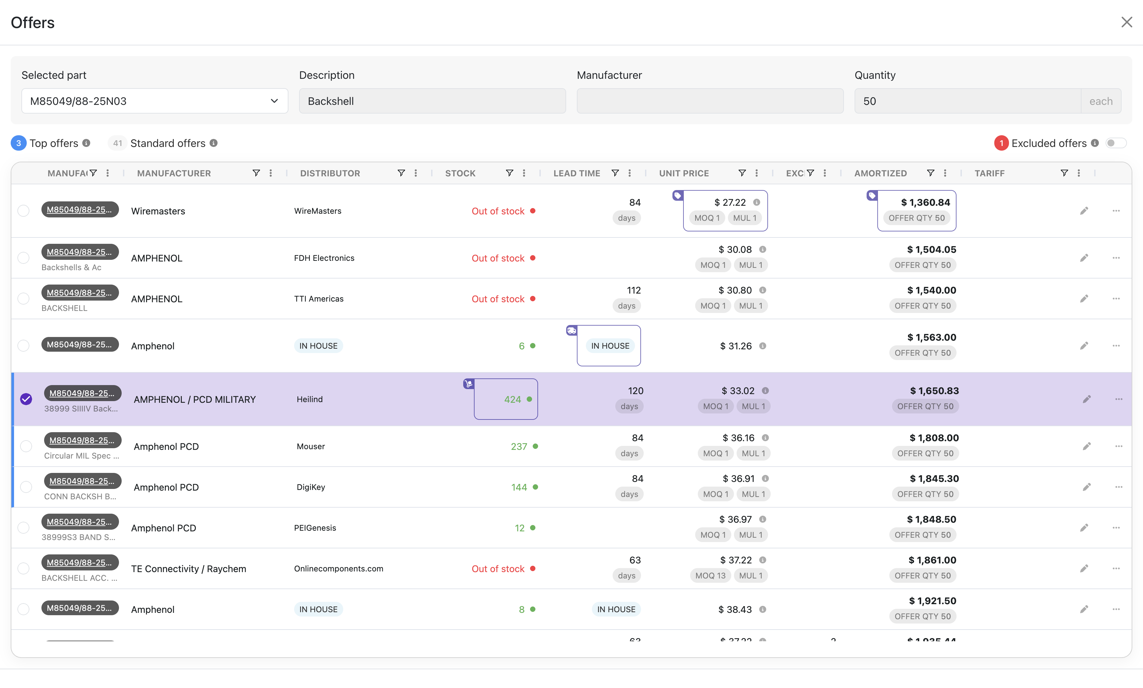Open Amortized column options menu

point(945,173)
